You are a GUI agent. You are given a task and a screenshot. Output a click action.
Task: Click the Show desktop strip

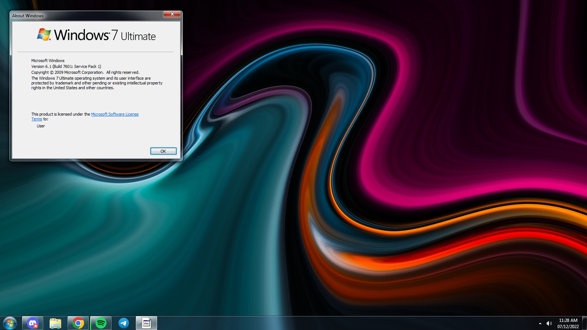584,323
